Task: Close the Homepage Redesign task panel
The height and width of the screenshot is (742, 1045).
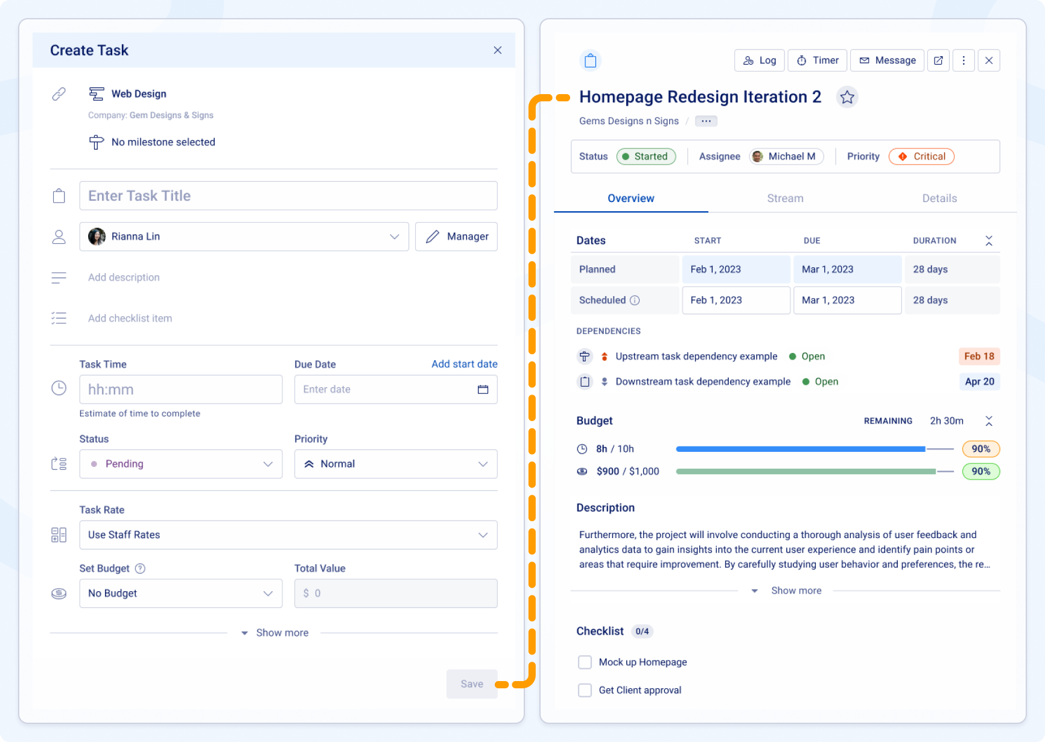Action: tap(989, 60)
